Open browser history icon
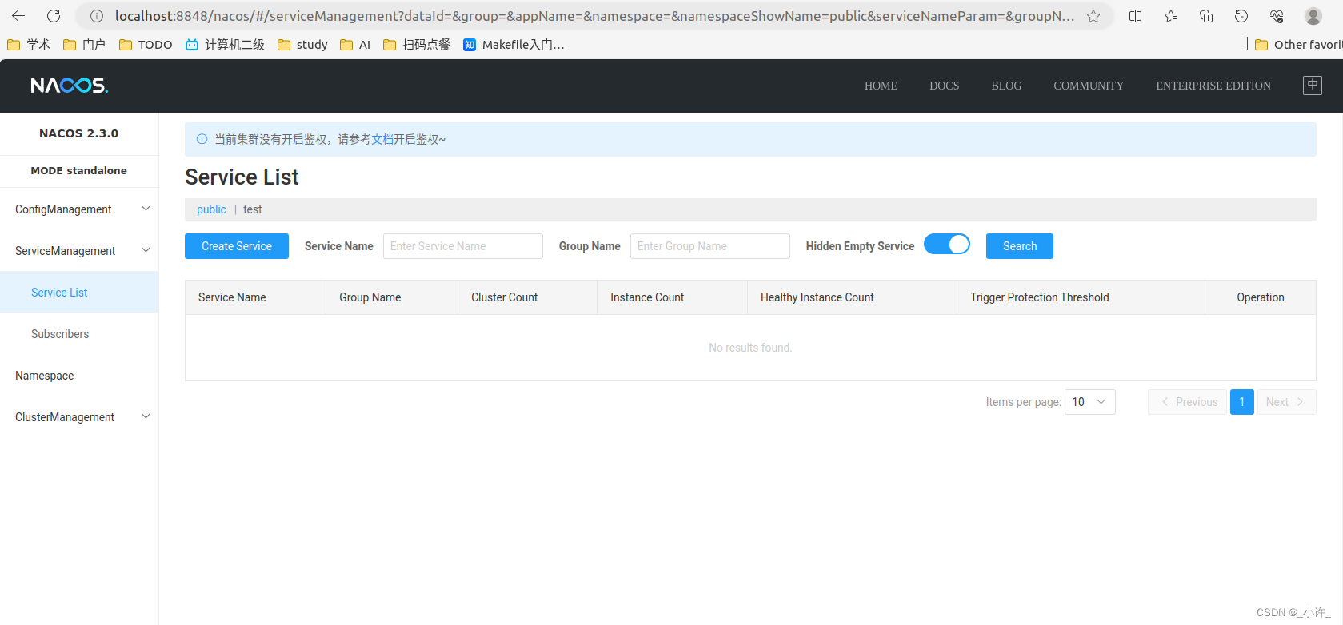 click(1241, 16)
